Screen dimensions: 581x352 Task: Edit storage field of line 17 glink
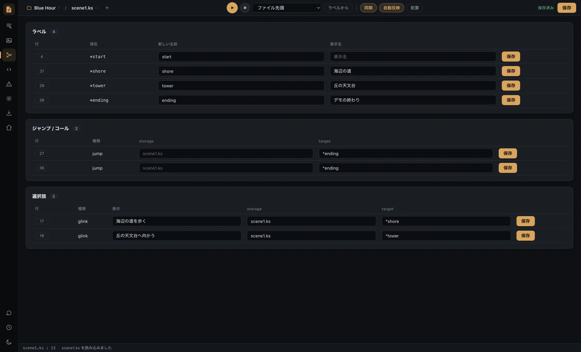click(311, 221)
